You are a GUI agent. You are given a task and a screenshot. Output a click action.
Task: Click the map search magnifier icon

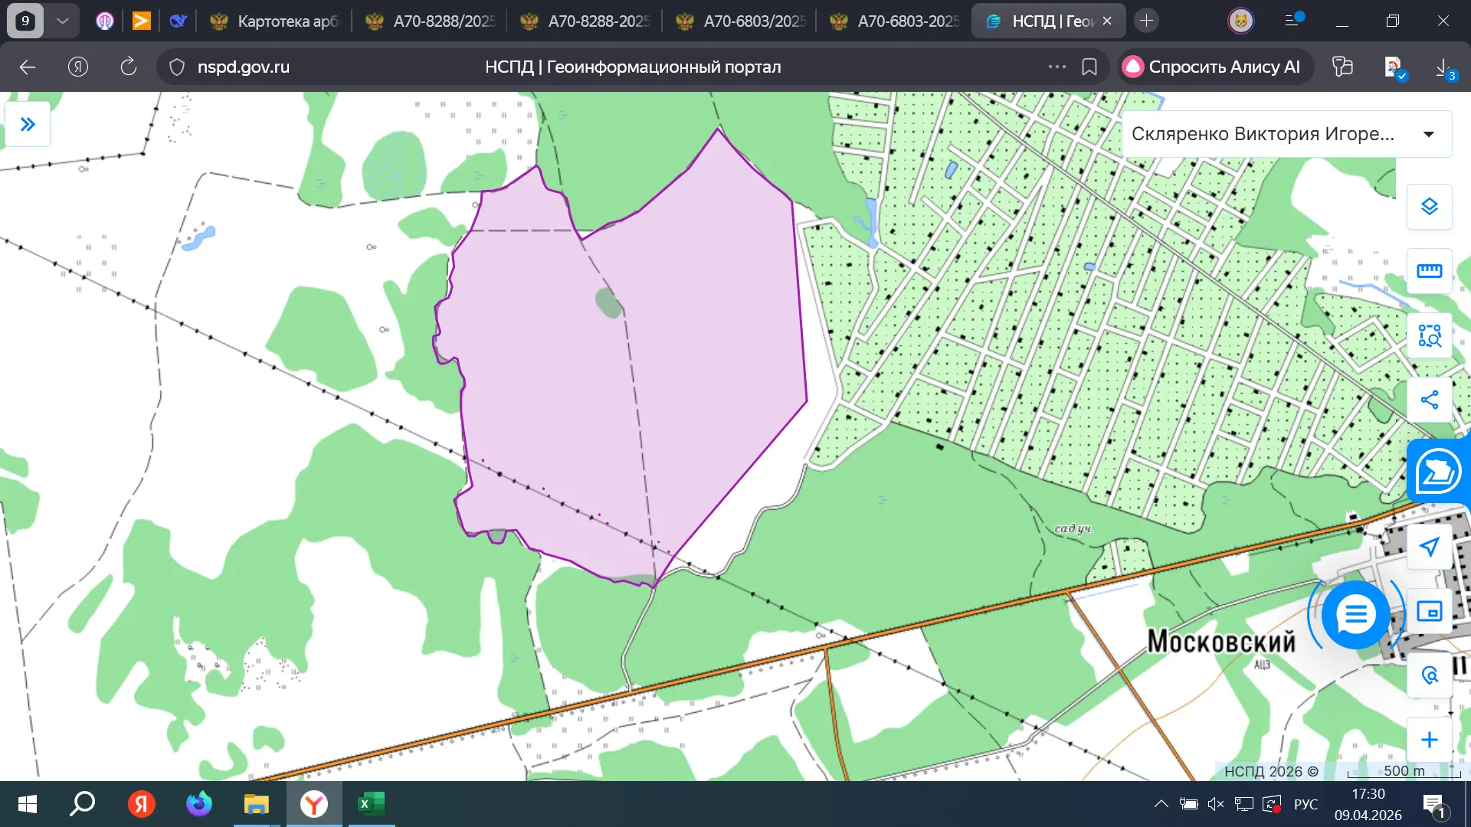pos(1429,675)
